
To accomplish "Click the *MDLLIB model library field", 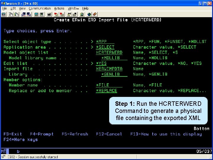I will 114,58.
